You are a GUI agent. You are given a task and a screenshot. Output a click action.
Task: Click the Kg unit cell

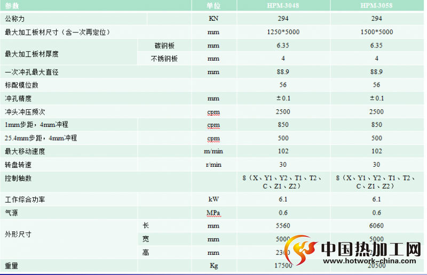tap(214, 266)
